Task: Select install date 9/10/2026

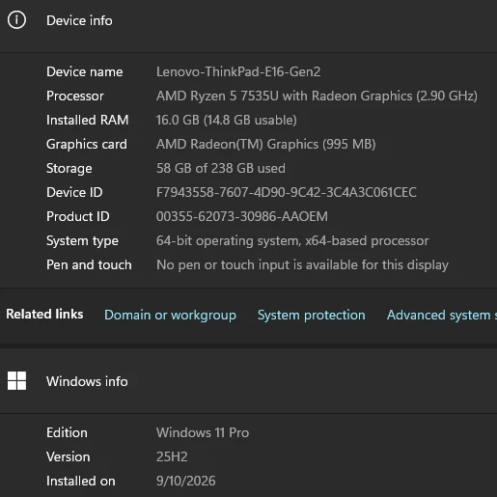Action: [x=186, y=482]
